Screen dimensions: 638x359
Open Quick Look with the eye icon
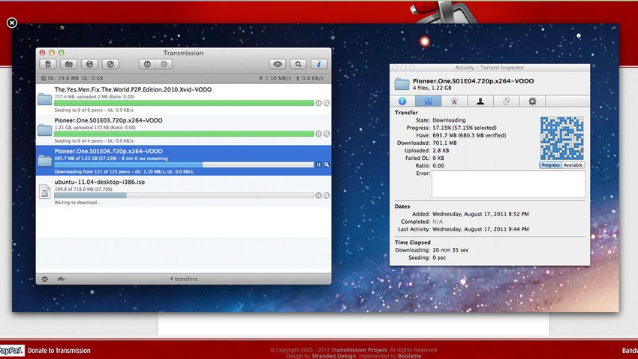pyautogui.click(x=278, y=65)
